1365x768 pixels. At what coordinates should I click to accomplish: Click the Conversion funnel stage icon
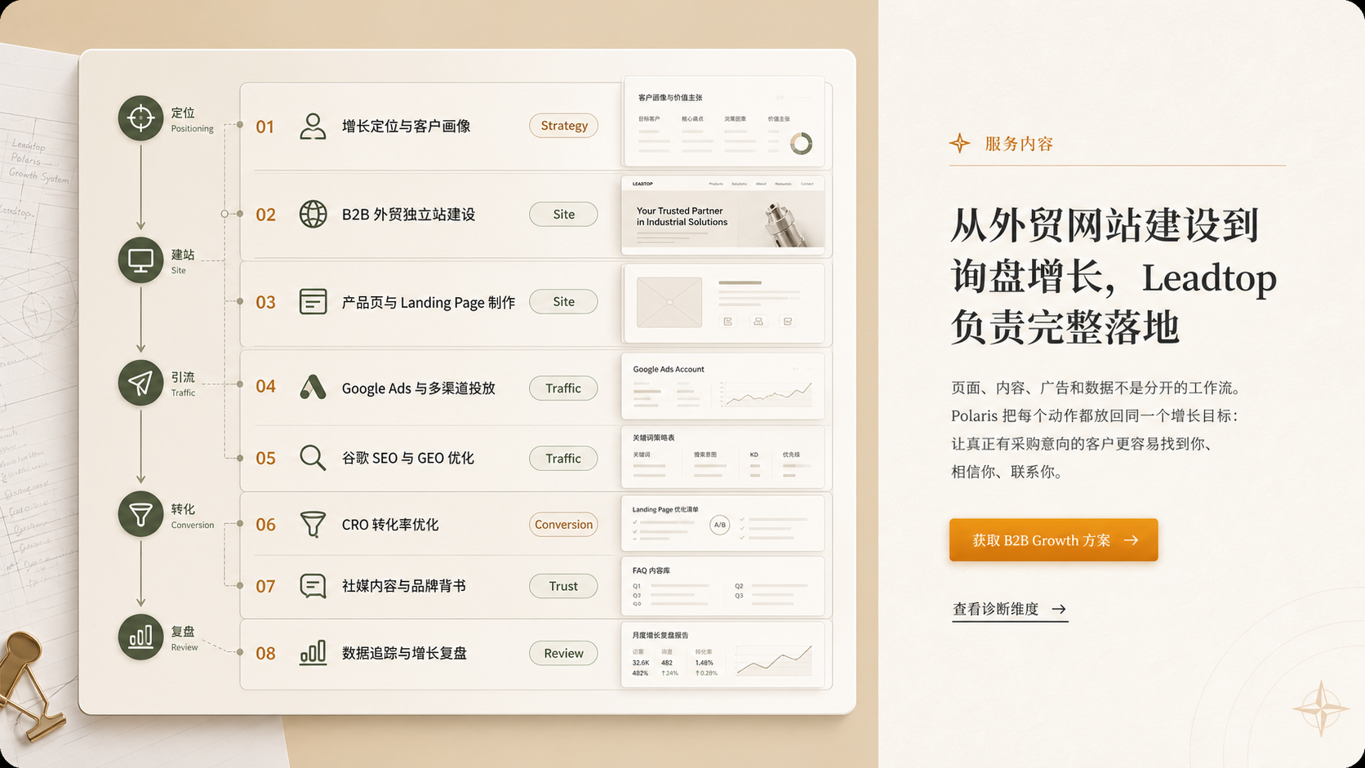click(140, 514)
